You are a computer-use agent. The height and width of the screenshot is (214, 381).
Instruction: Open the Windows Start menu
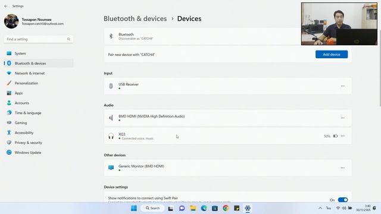[133, 208]
